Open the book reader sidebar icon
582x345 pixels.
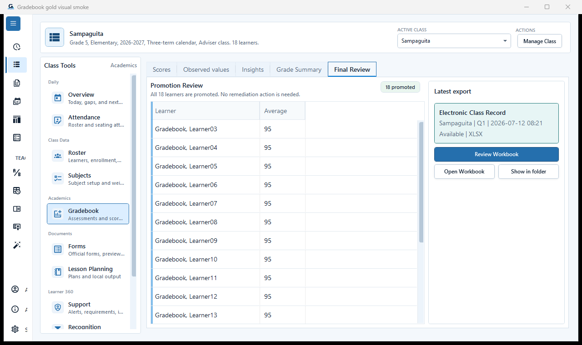[x=17, y=209]
